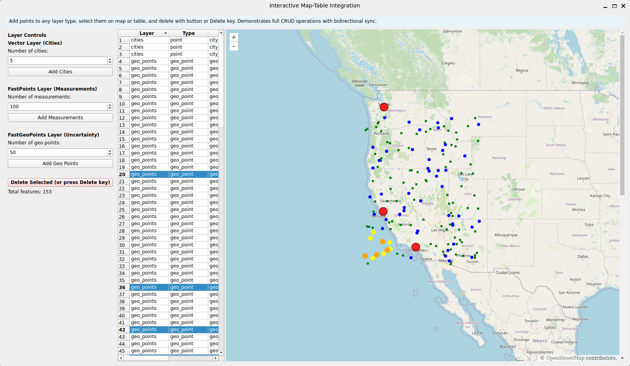630x366 pixels.
Task: Increase number of geo points stepper
Action: pos(110,151)
